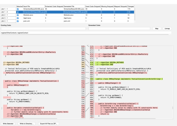177x126 pixels.
Task: Toggle the checkbox for SnmpUserBasedSmMib.java row
Action: click(x=18, y=9)
